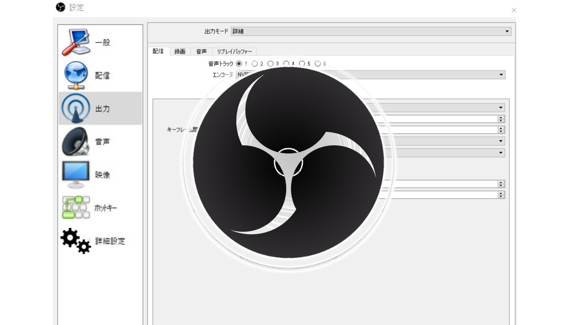
Task: Select the 出力 broadcast antenna icon
Action: point(75,108)
